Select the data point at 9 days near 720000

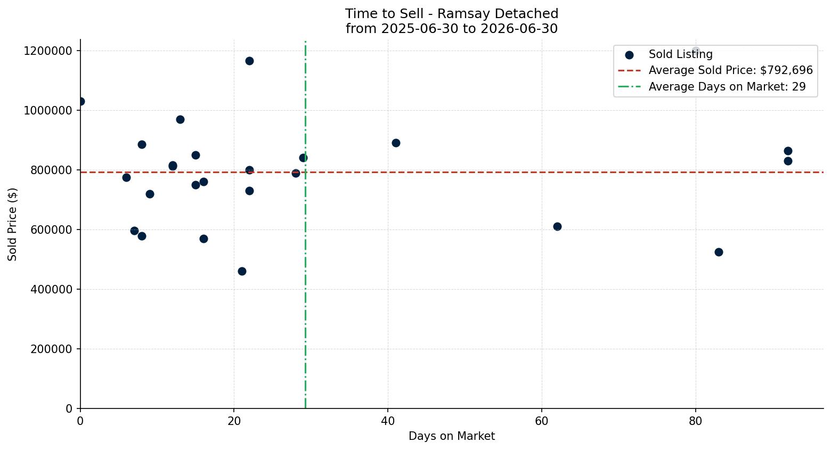150,194
